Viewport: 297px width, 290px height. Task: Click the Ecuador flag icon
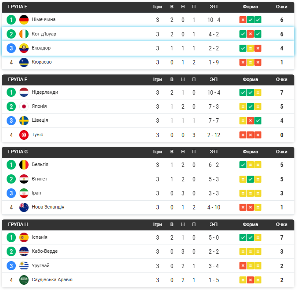point(24,48)
